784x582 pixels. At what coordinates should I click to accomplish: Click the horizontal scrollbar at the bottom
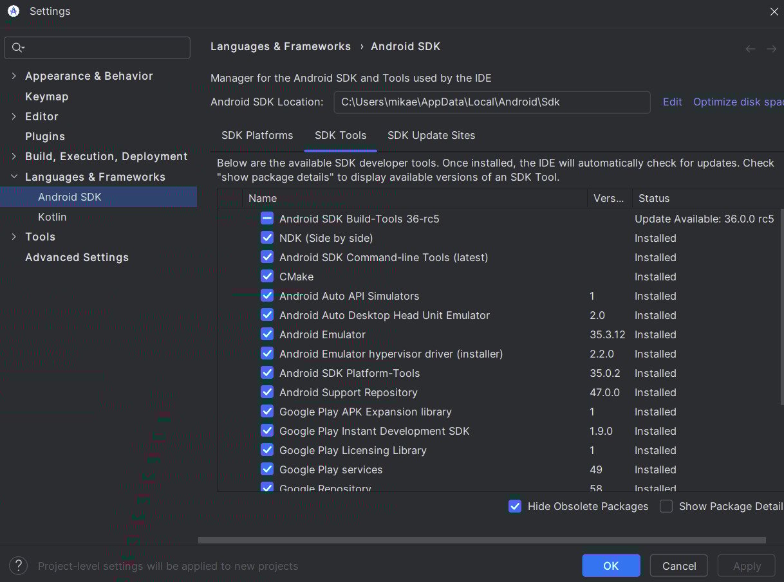click(x=482, y=540)
